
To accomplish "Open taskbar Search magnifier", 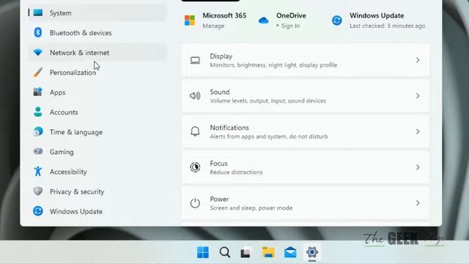I will tap(225, 252).
